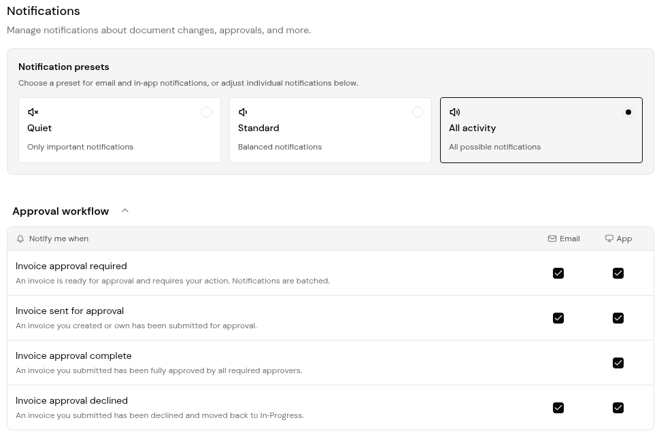Click the Notification presets heading
This screenshot has height=435, width=657.
coord(64,67)
